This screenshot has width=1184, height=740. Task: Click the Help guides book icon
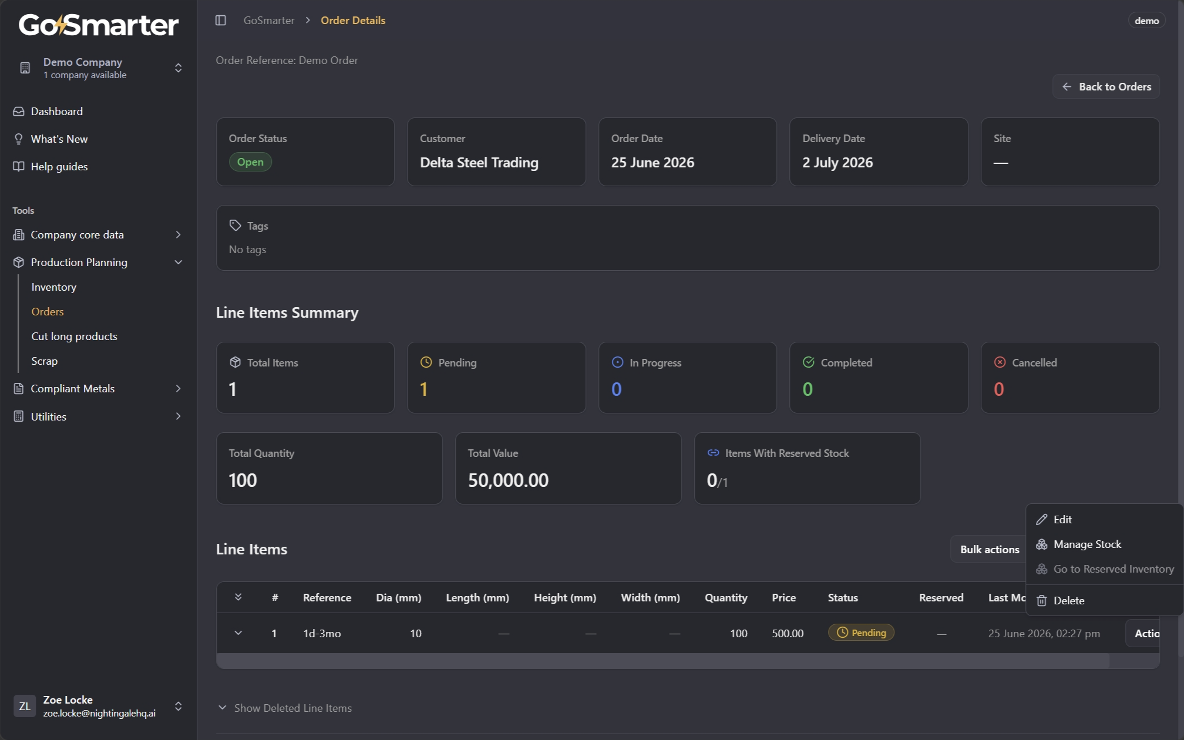click(19, 167)
